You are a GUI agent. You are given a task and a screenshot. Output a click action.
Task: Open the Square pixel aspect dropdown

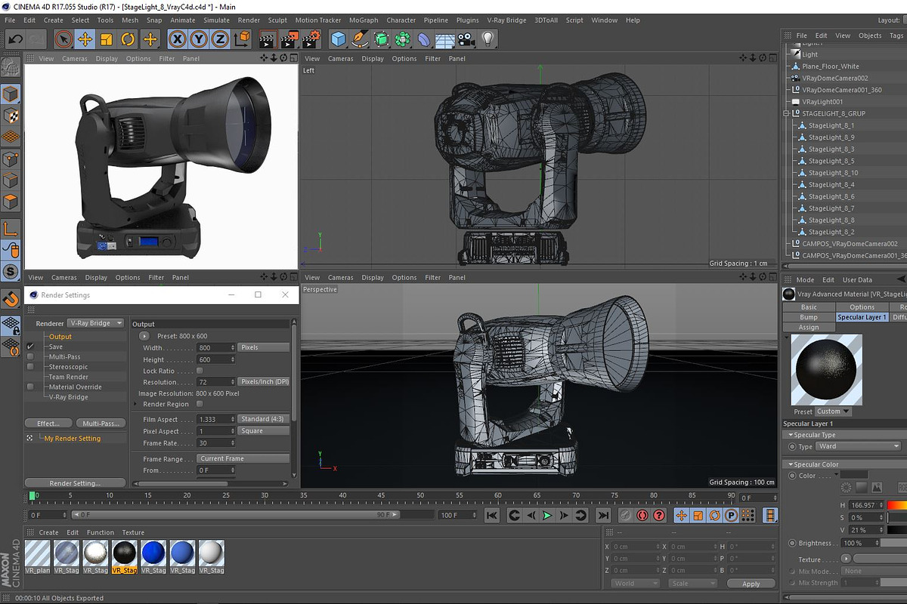pos(264,431)
